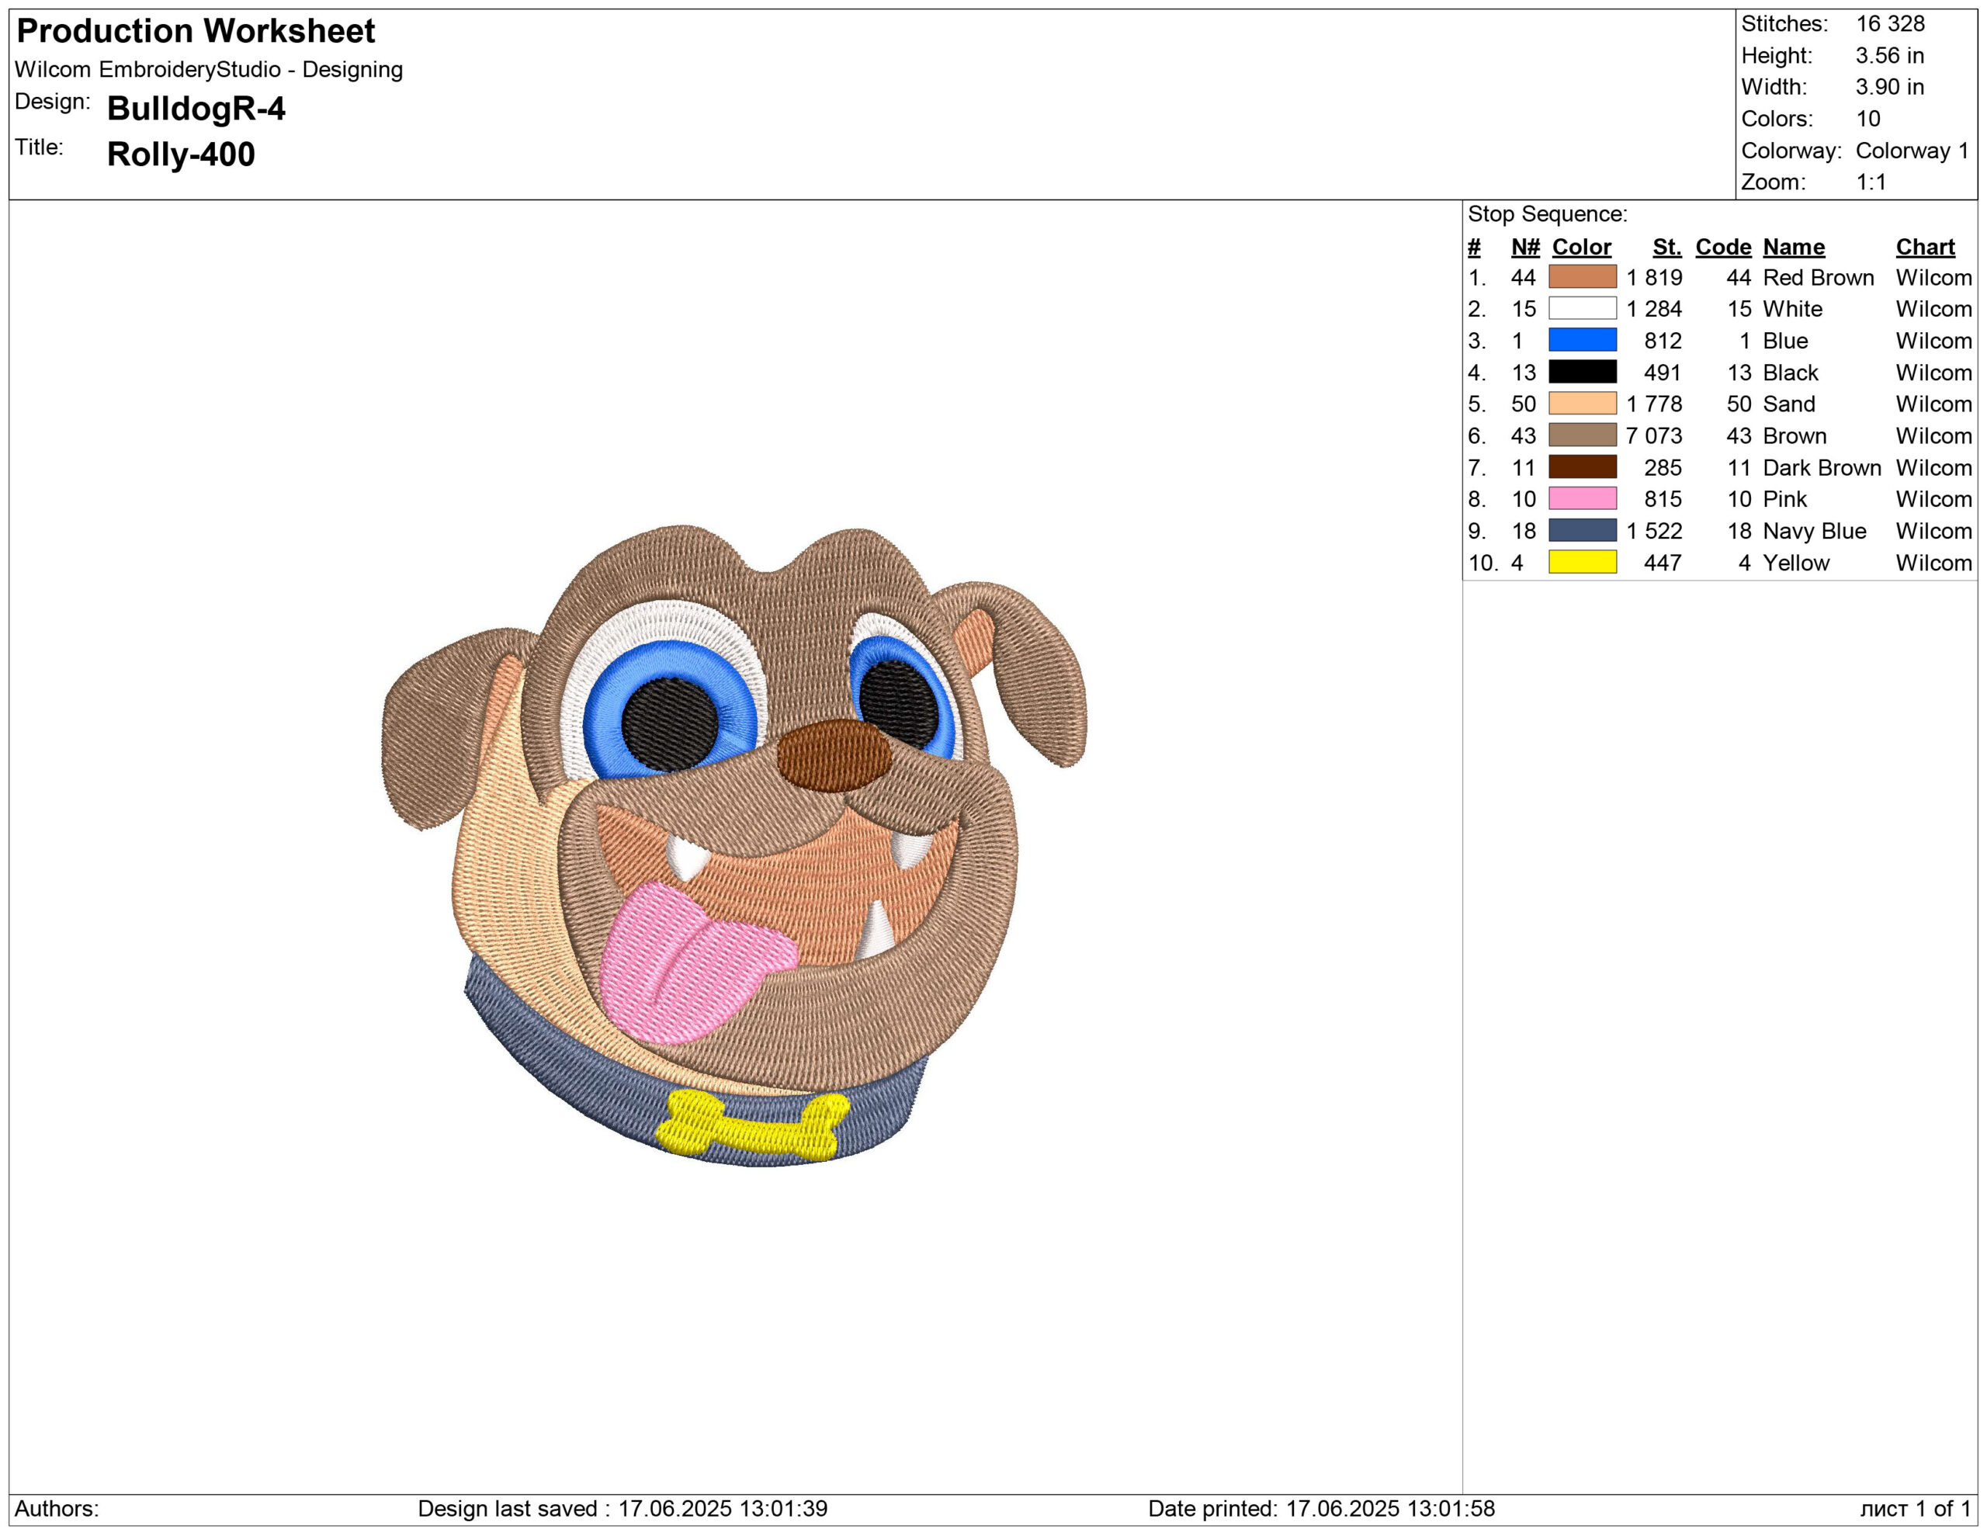1987x1529 pixels.
Task: Click the Colorway 1 value
Action: (x=1911, y=150)
